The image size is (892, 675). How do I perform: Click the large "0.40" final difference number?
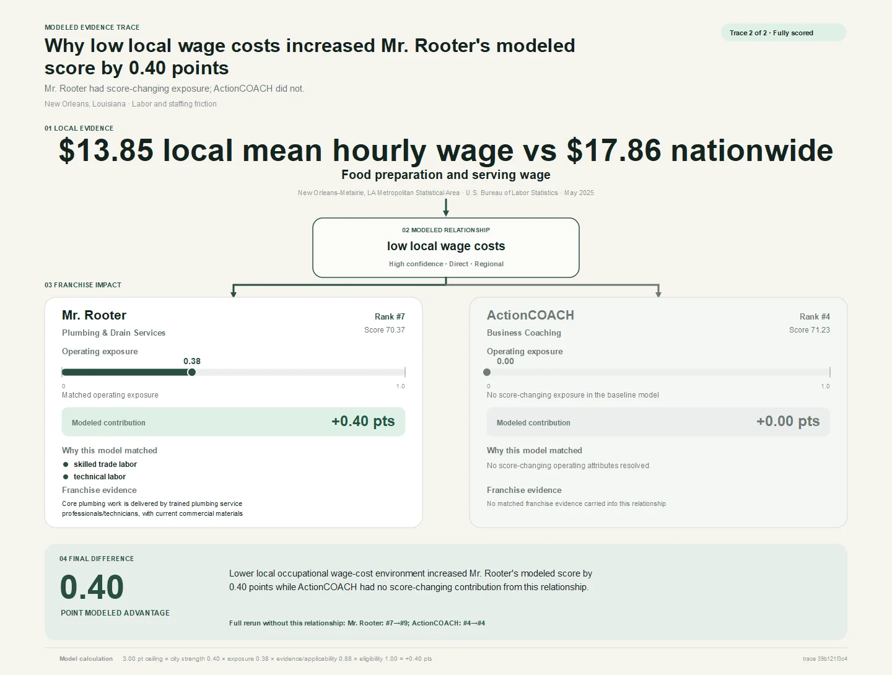(92, 586)
